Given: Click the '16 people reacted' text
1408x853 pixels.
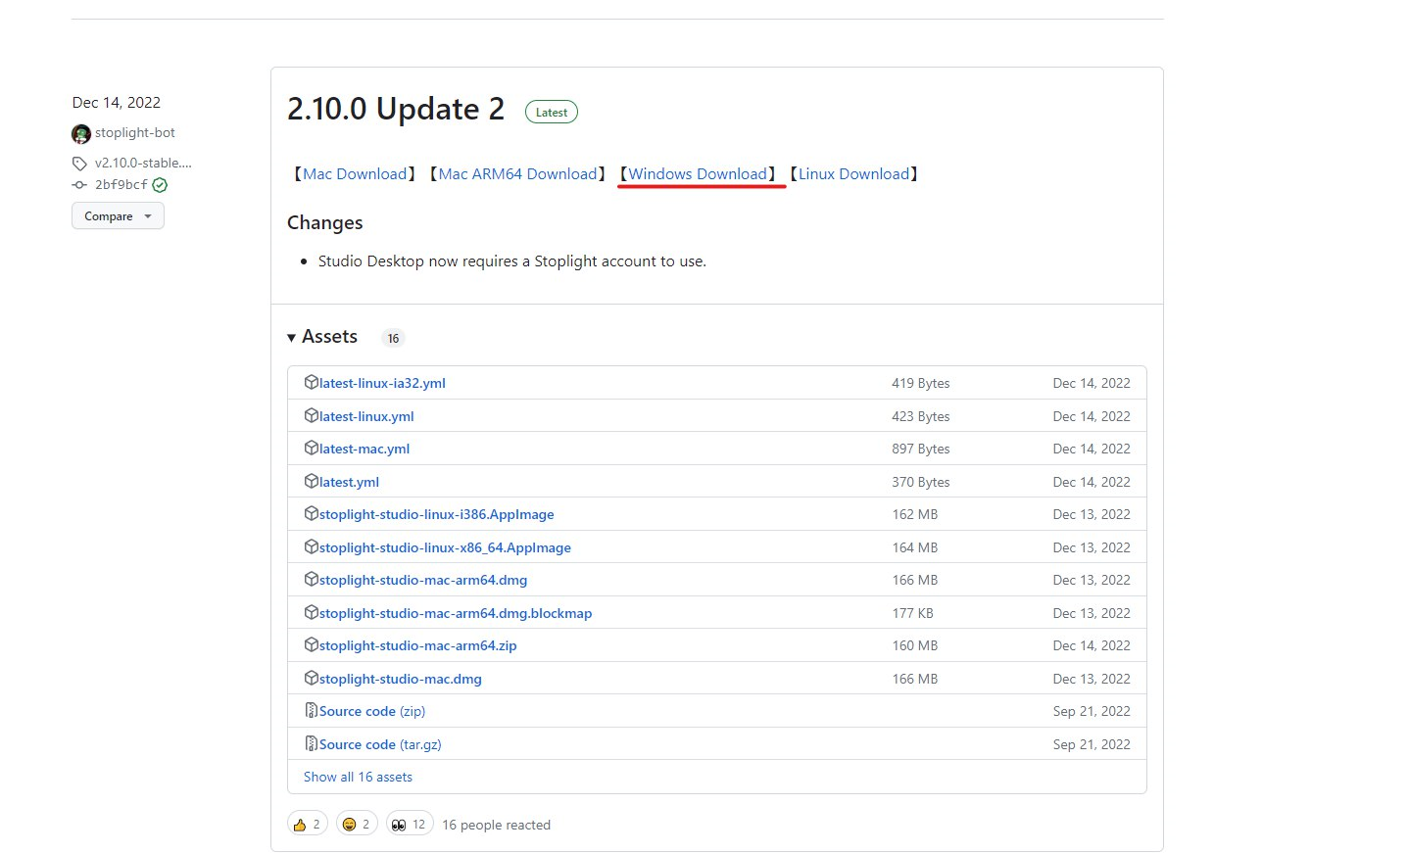Looking at the screenshot, I should point(496,825).
